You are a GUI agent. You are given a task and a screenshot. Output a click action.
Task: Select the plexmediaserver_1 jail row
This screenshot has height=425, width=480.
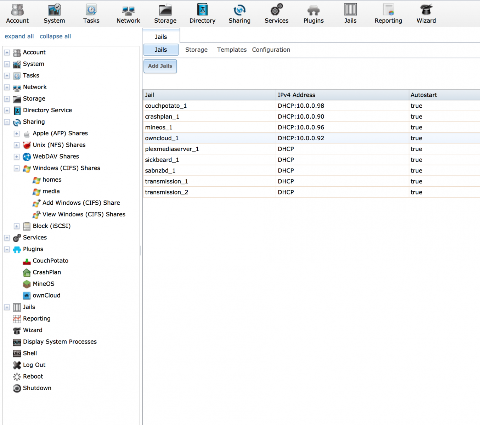click(312, 149)
